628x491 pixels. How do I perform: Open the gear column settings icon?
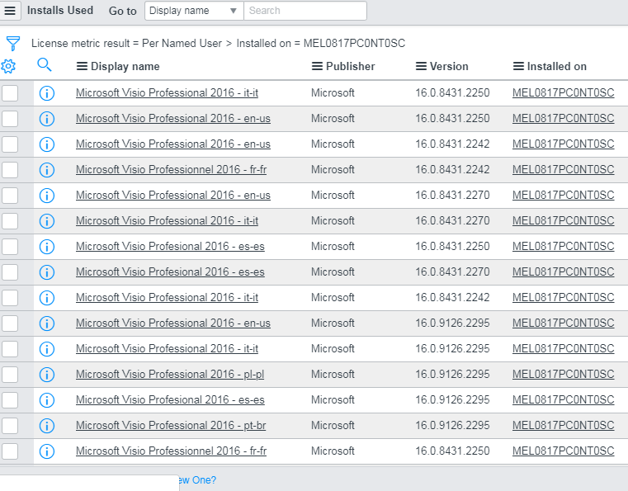click(x=8, y=66)
